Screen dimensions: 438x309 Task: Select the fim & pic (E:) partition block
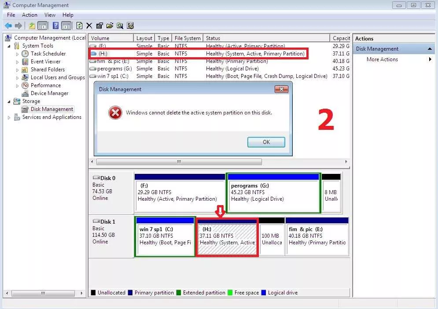(x=317, y=236)
